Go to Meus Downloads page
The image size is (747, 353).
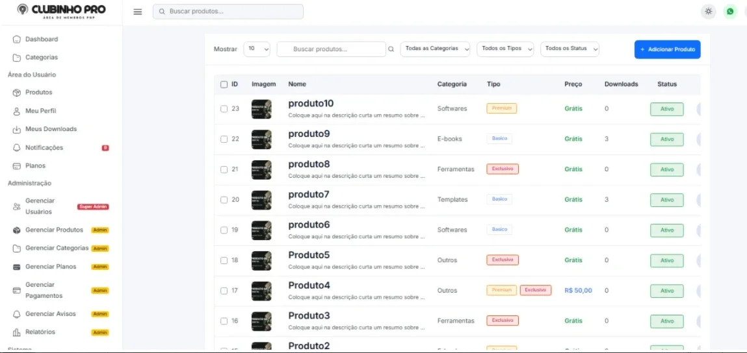click(x=51, y=129)
